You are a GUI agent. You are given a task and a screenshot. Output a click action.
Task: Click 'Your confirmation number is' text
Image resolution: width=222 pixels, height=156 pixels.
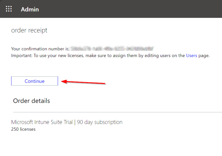40,49
